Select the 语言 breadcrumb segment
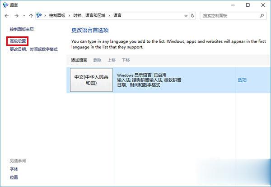Image resolution: width=271 pixels, height=187 pixels. (117, 15)
